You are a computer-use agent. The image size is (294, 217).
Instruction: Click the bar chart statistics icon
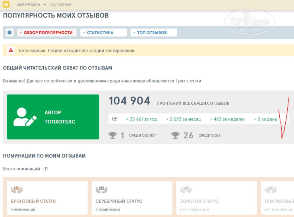point(114,119)
